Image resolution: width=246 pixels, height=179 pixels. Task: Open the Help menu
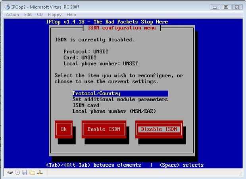[x=71, y=15]
